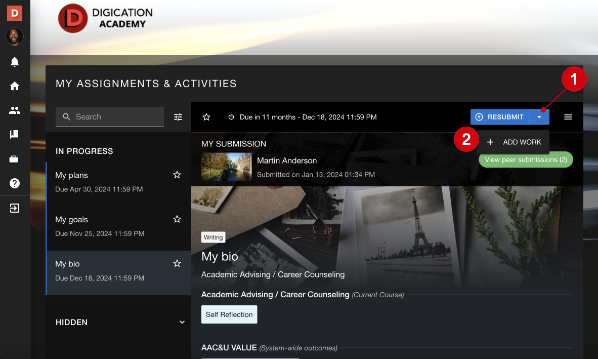Open the people/community sidebar icon
The height and width of the screenshot is (359, 598).
tap(15, 110)
